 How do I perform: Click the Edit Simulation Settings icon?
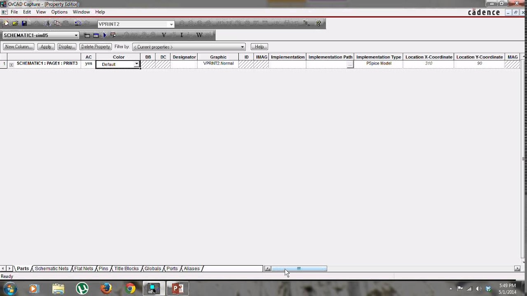[96, 35]
